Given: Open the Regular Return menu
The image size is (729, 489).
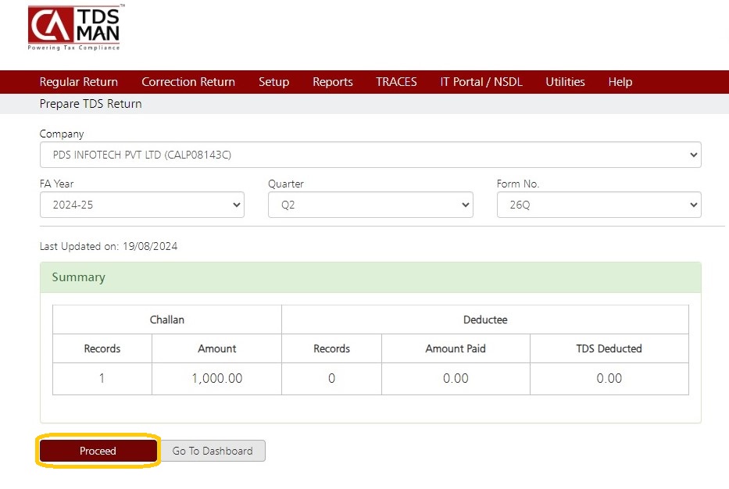Looking at the screenshot, I should (x=79, y=82).
